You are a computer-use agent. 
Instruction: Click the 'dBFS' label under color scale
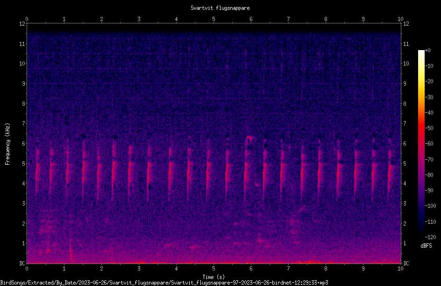[x=426, y=246]
